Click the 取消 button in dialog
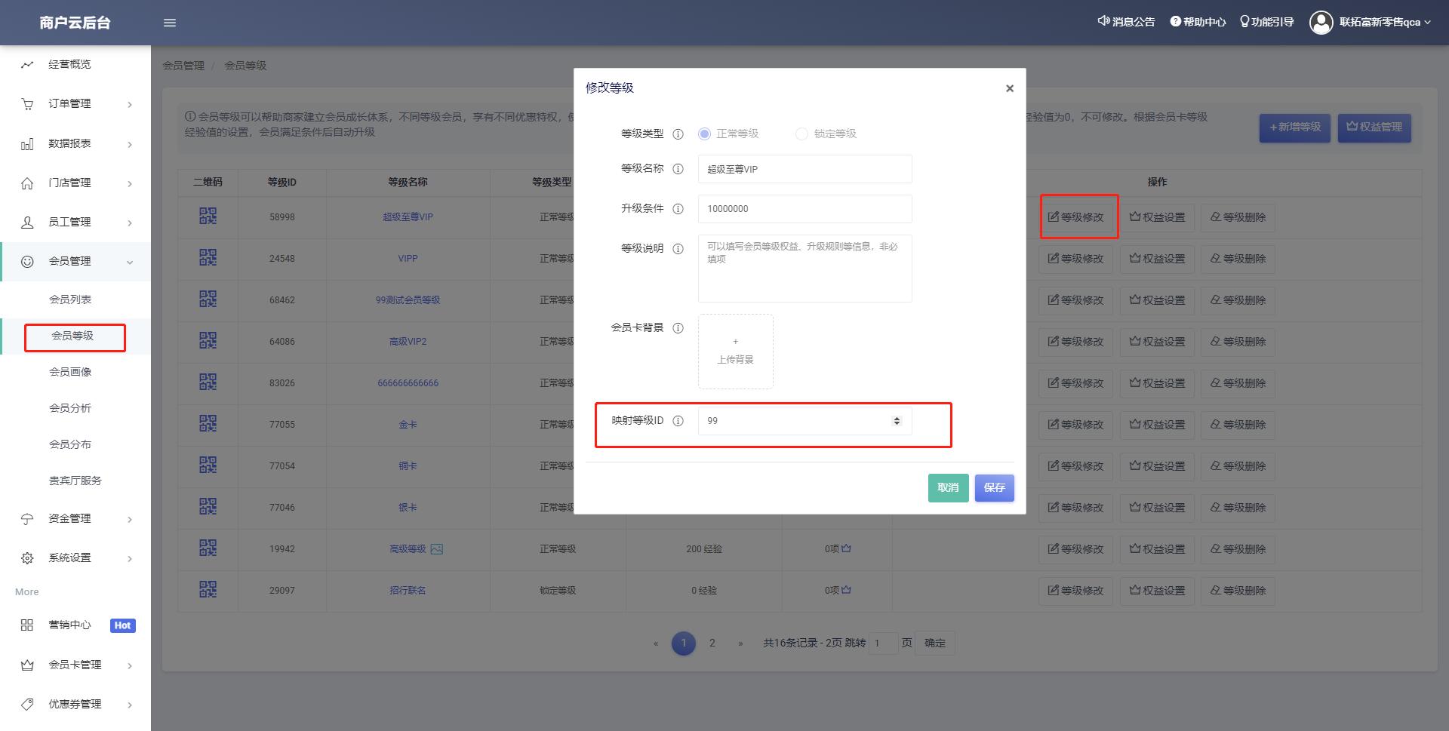1449x731 pixels. point(948,488)
